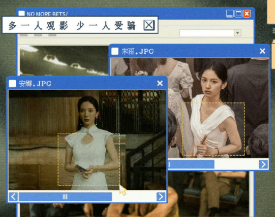Click right scroll arrow in 宋雨.JPG window
This screenshot has height=217, width=275.
[263, 164]
